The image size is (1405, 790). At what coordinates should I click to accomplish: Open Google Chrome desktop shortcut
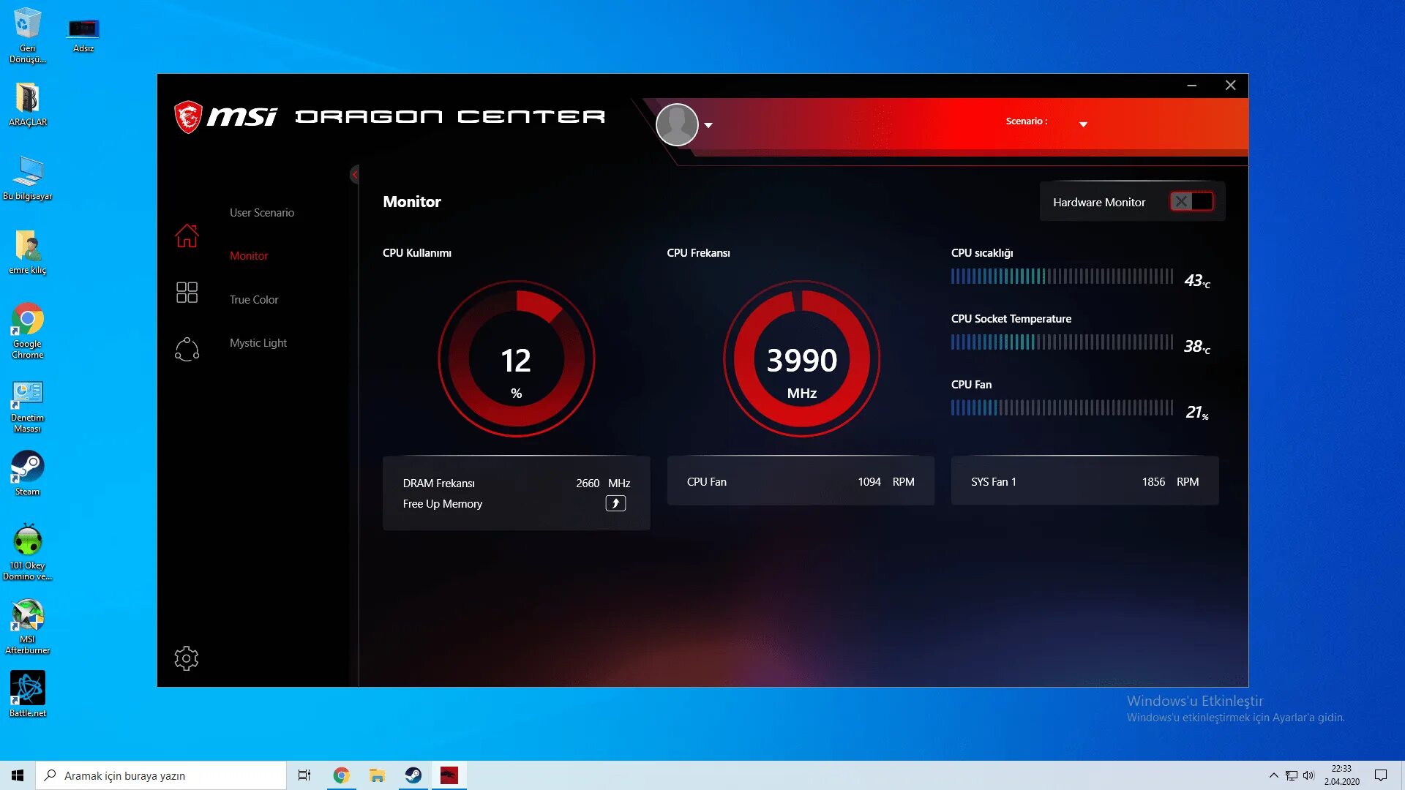[27, 330]
